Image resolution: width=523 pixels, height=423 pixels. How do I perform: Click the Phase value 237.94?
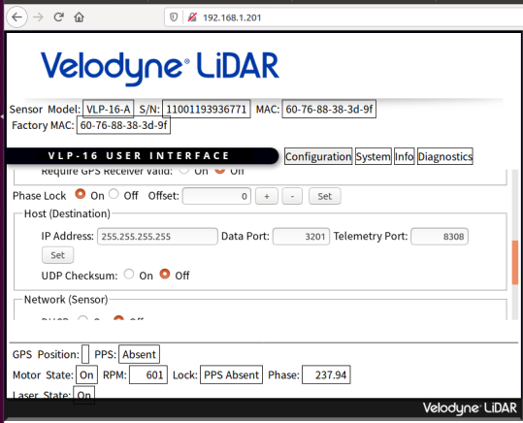(326, 374)
